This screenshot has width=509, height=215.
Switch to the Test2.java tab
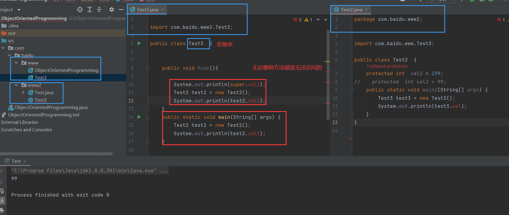coord(351,10)
